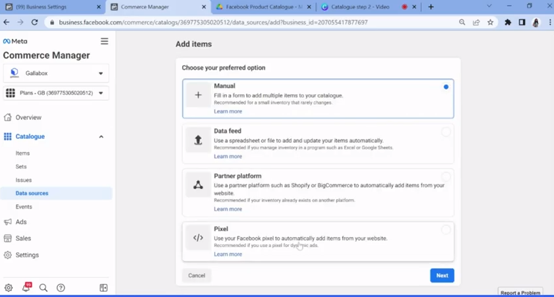Close the Commerce Manager tab

(204, 7)
